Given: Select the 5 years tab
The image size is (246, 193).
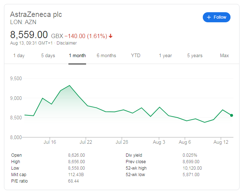Looking at the screenshot, I should (x=194, y=56).
